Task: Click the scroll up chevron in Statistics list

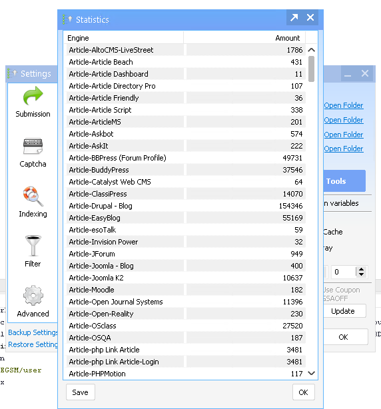Action: 311,50
